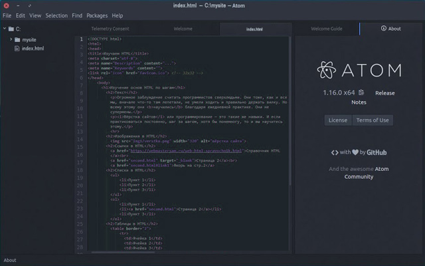The height and width of the screenshot is (266, 425).
Task: Open the View menu
Action: coord(35,16)
